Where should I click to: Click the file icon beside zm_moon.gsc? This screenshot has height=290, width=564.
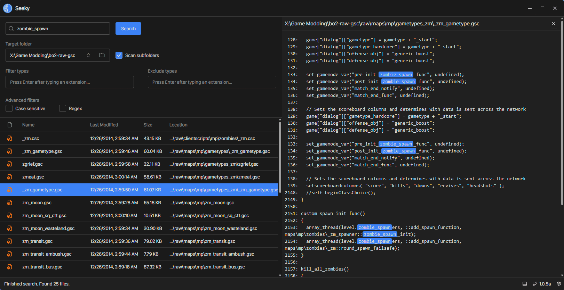point(9,202)
